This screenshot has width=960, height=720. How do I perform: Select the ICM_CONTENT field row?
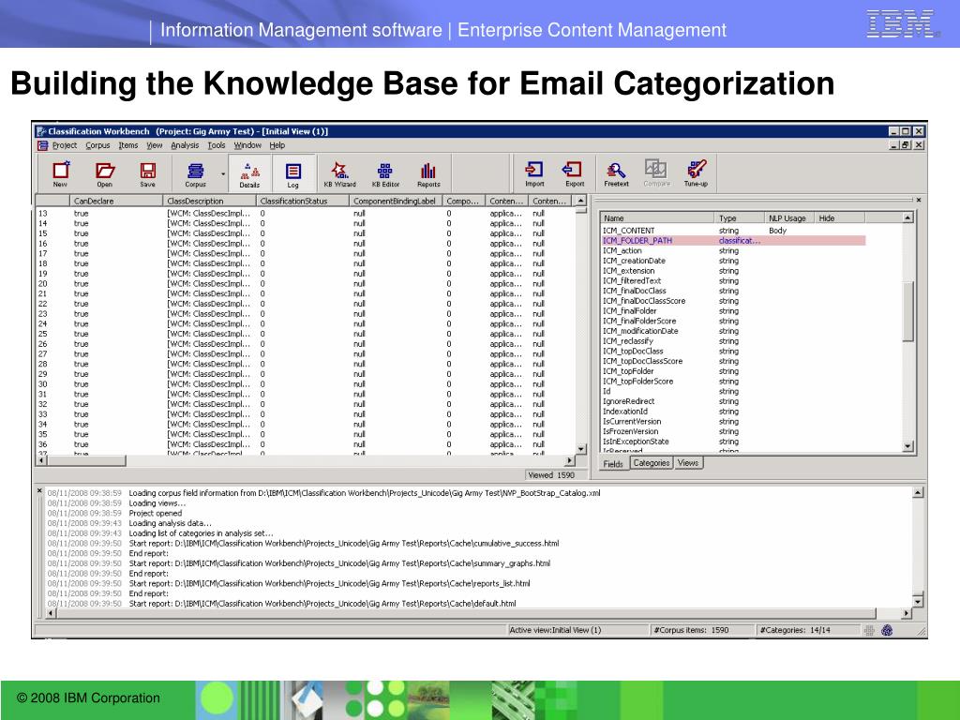733,231
